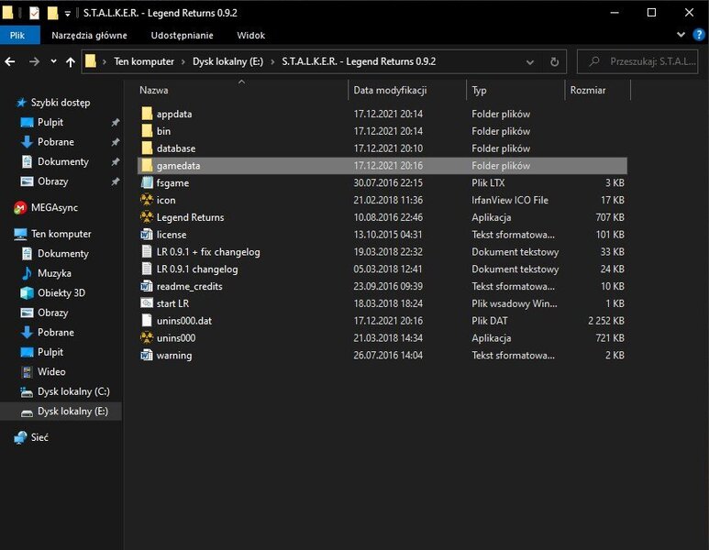Click the 'IrfanView ICO File' type cell

tap(510, 200)
